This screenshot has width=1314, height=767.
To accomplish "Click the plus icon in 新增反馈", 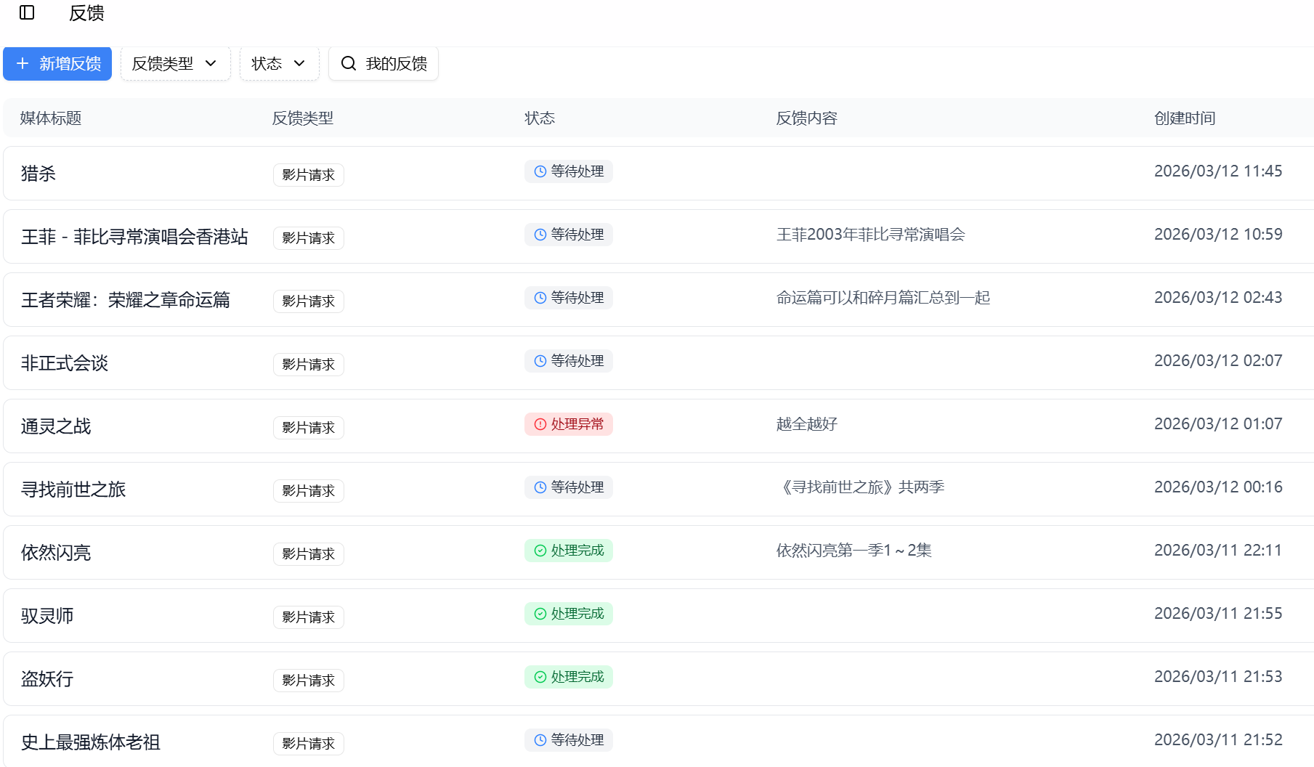I will (23, 64).
